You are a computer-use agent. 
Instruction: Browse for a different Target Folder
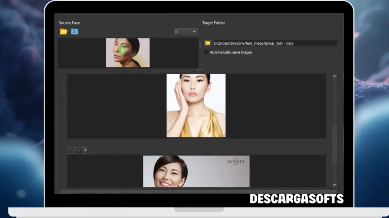click(x=207, y=43)
